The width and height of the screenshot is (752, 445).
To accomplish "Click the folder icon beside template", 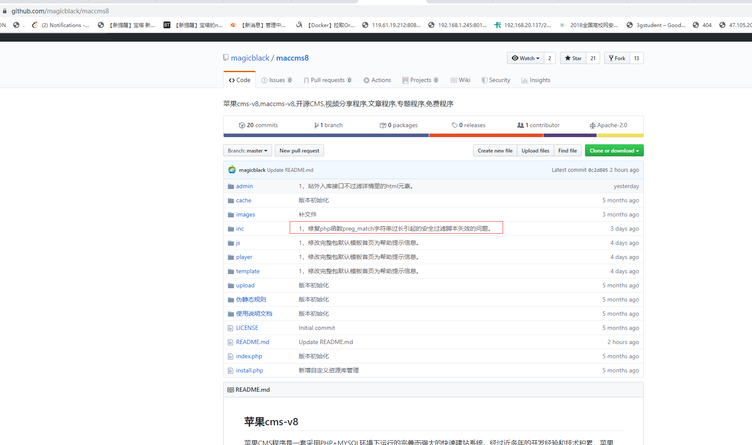I will [231, 271].
